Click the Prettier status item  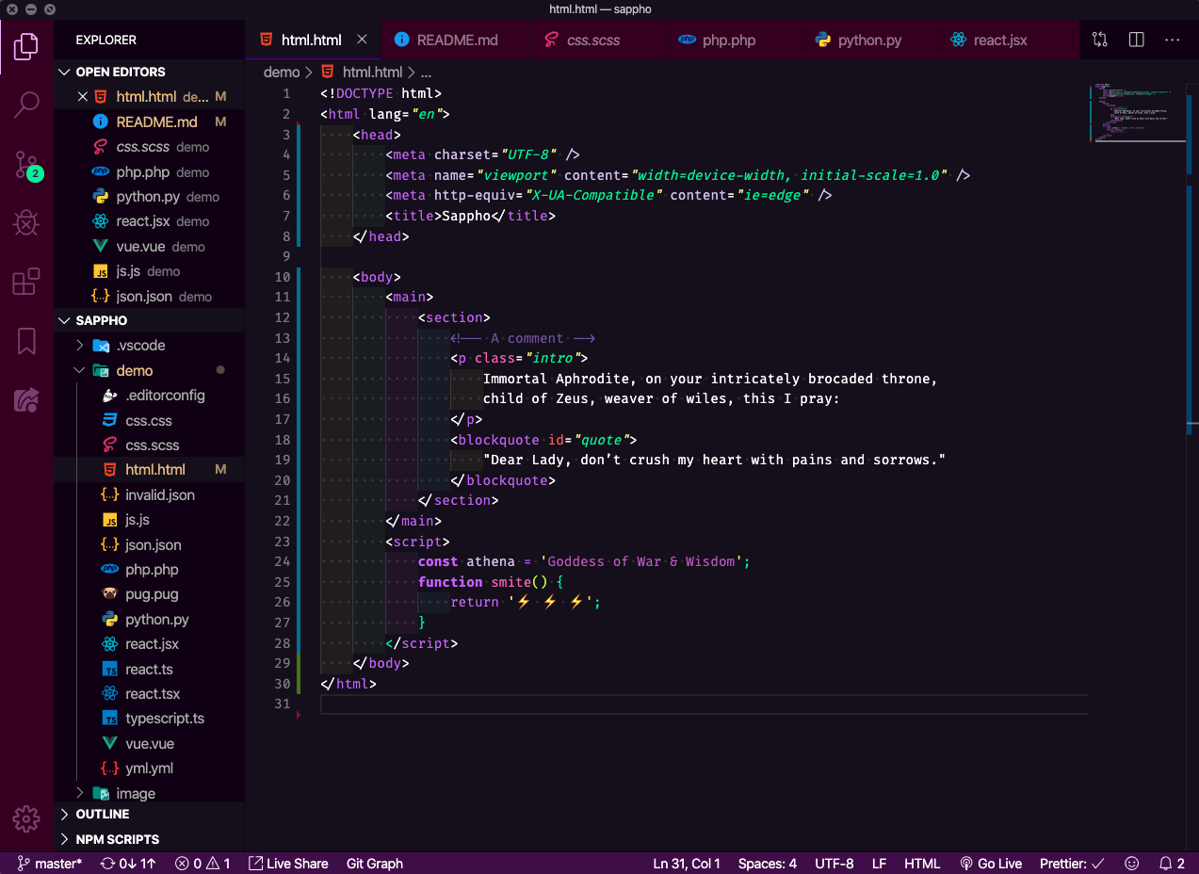tap(1073, 863)
